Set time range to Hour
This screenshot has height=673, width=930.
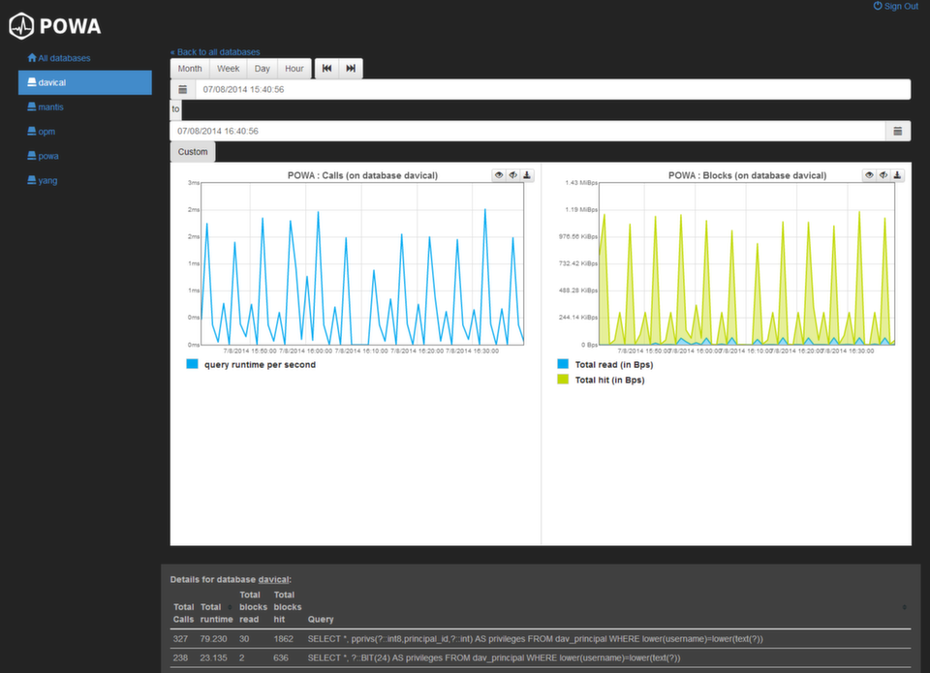coord(294,68)
